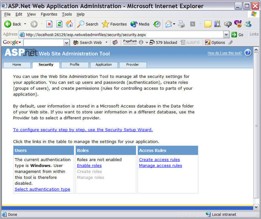Click the Discuss speech bubble icon
This screenshot has height=219, width=261.
(x=228, y=24)
